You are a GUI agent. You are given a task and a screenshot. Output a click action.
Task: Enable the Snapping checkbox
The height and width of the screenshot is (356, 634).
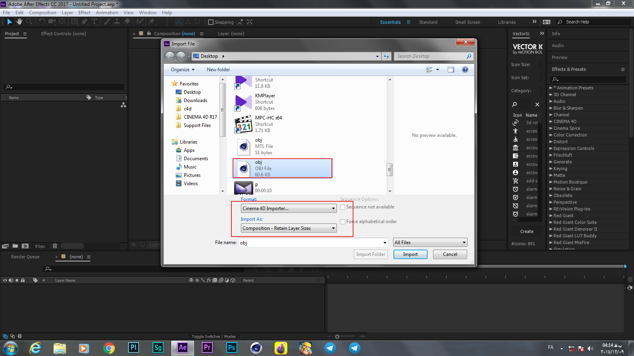pyautogui.click(x=211, y=22)
